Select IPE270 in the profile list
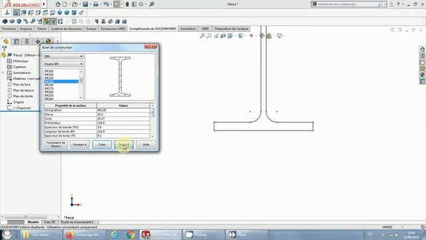Image resolution: width=426 pixels, height=240 pixels. pyautogui.click(x=49, y=89)
